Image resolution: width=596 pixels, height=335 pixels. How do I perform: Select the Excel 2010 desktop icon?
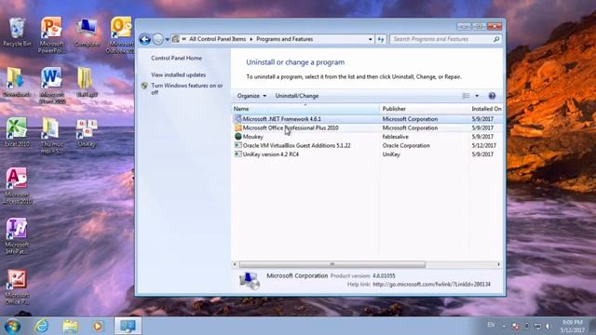pyautogui.click(x=17, y=132)
